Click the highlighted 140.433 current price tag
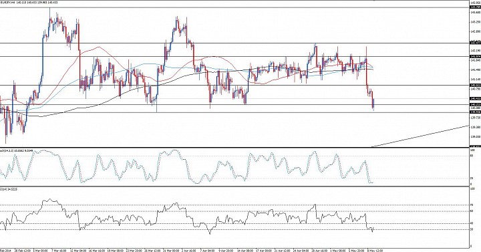 pyautogui.click(x=475, y=98)
